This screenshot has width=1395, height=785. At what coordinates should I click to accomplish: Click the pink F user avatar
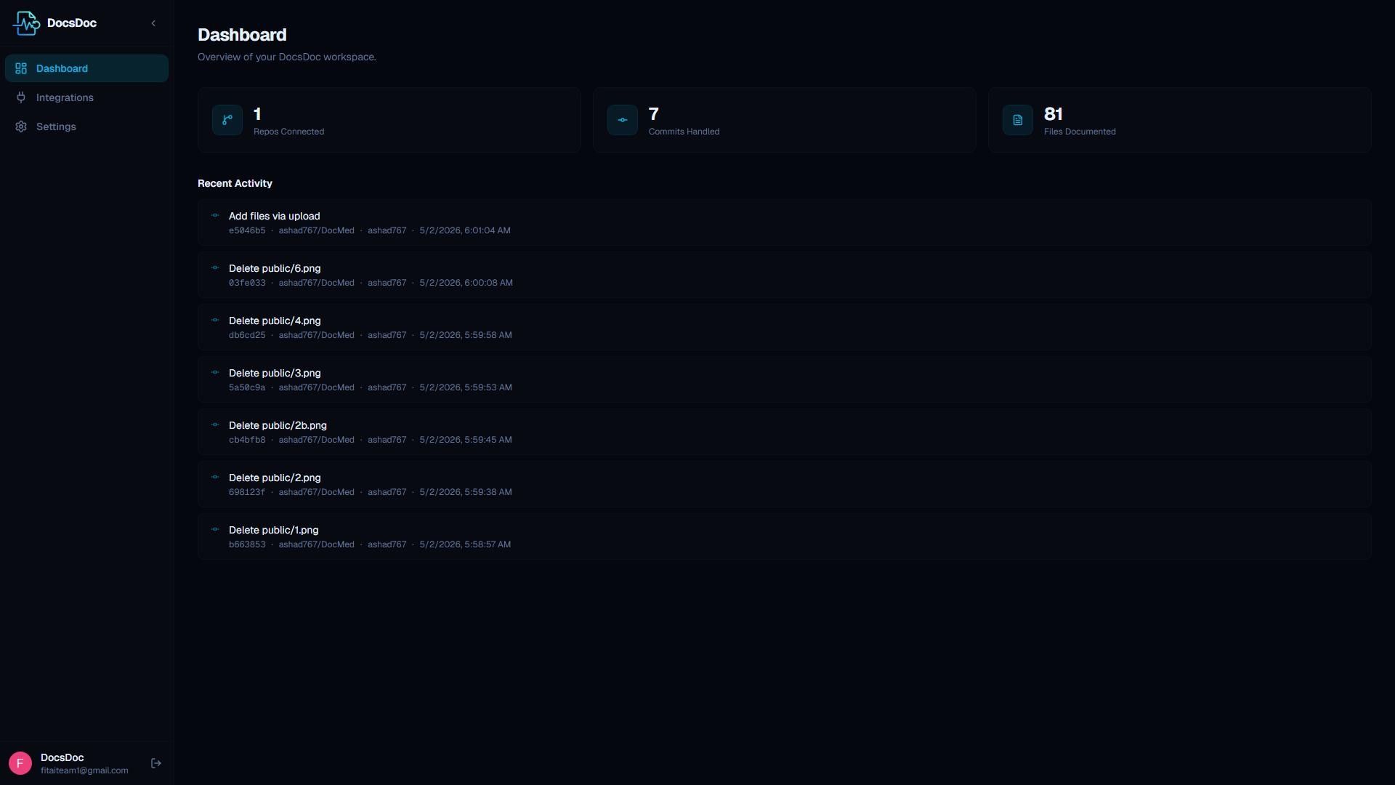click(x=20, y=763)
